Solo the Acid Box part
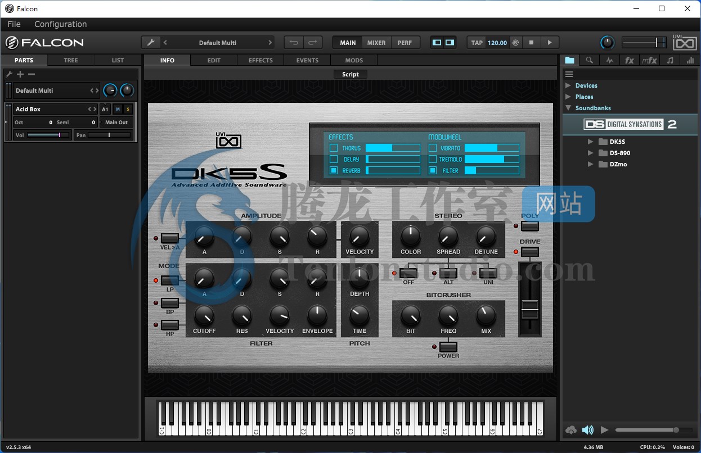The width and height of the screenshot is (701, 453). pyautogui.click(x=128, y=109)
